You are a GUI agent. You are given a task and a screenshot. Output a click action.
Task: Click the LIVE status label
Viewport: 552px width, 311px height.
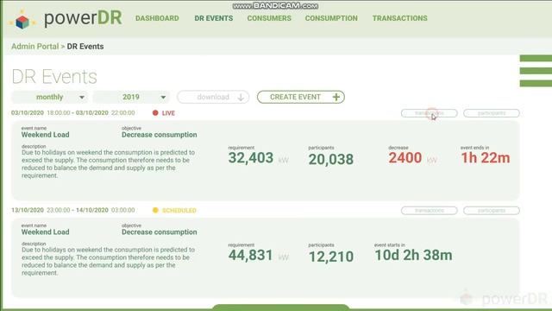coord(168,113)
